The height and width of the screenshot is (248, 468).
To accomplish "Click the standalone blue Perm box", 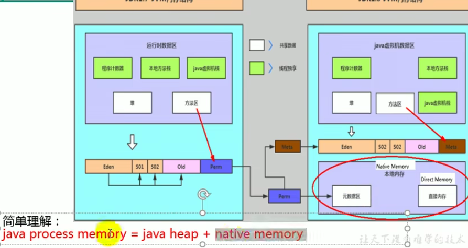I will coord(285,196).
